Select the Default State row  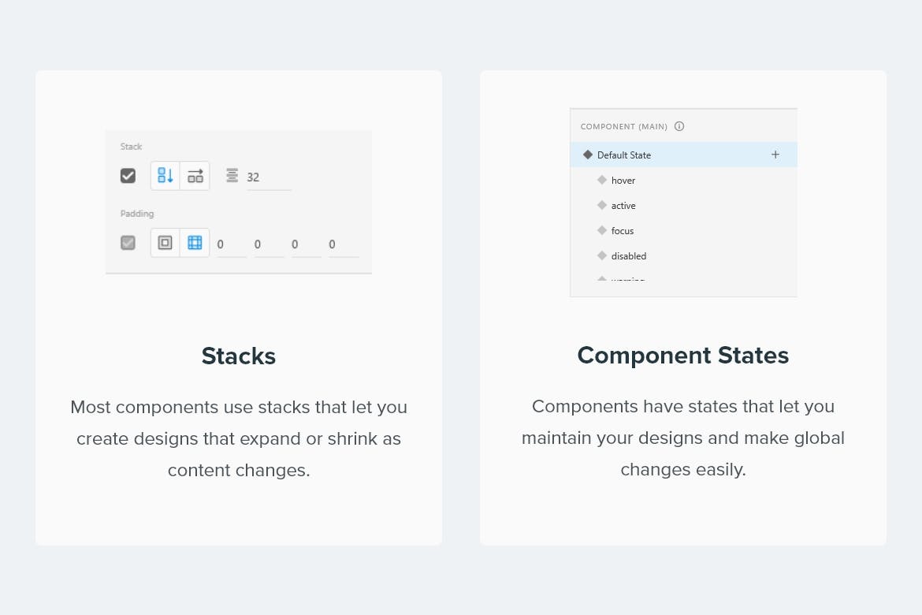click(670, 155)
